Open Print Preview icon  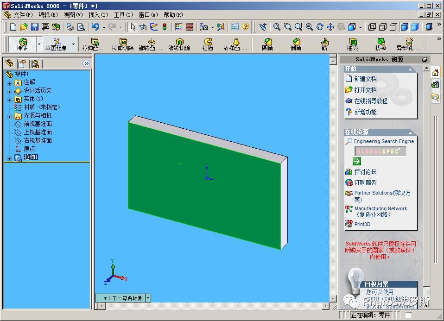tap(81, 27)
